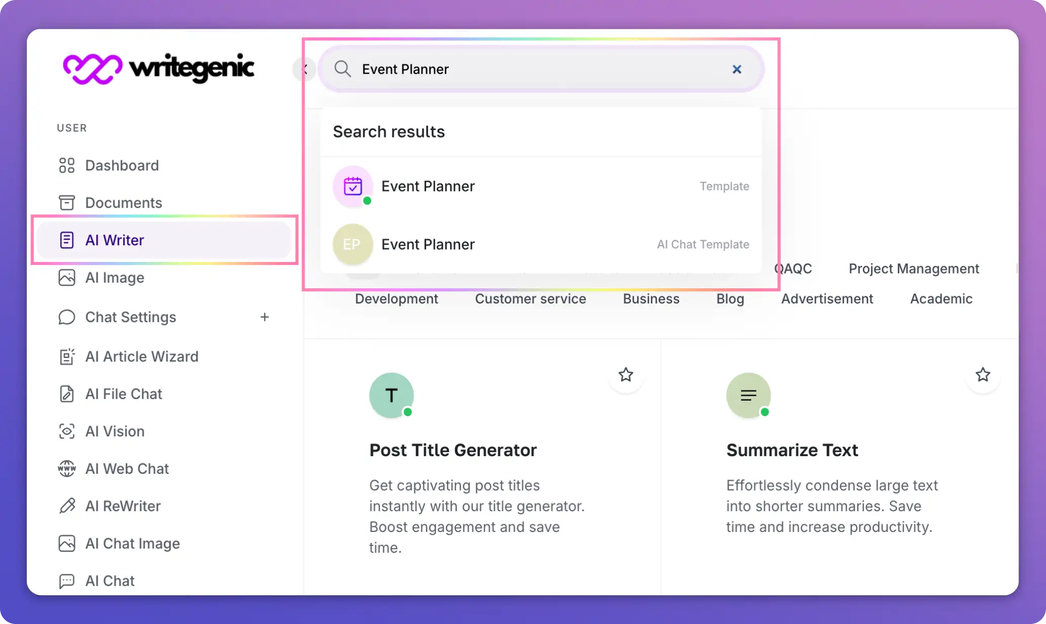Click the Post Title Generator T icon
The height and width of the screenshot is (624, 1046).
coord(391,395)
